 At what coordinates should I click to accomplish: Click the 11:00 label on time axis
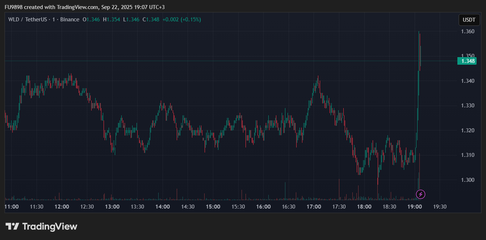[11, 207]
